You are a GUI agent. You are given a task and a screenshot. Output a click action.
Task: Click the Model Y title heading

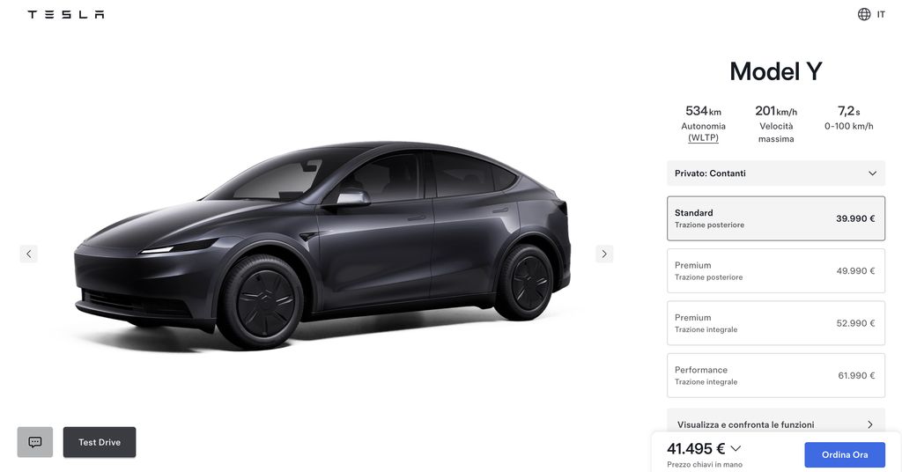pyautogui.click(x=775, y=71)
